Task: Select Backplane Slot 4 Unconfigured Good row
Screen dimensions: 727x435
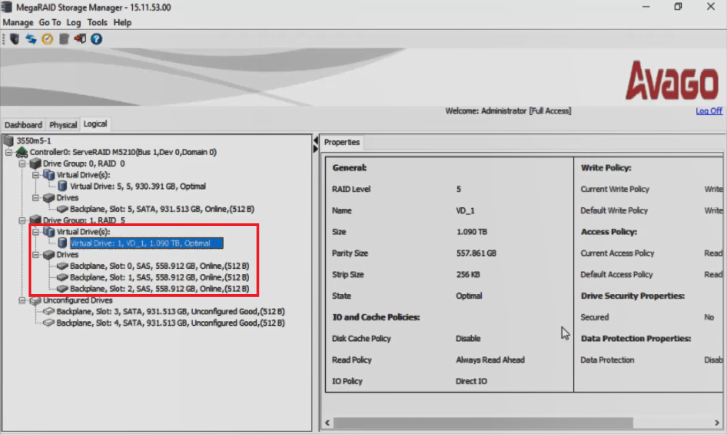Action: [x=171, y=323]
